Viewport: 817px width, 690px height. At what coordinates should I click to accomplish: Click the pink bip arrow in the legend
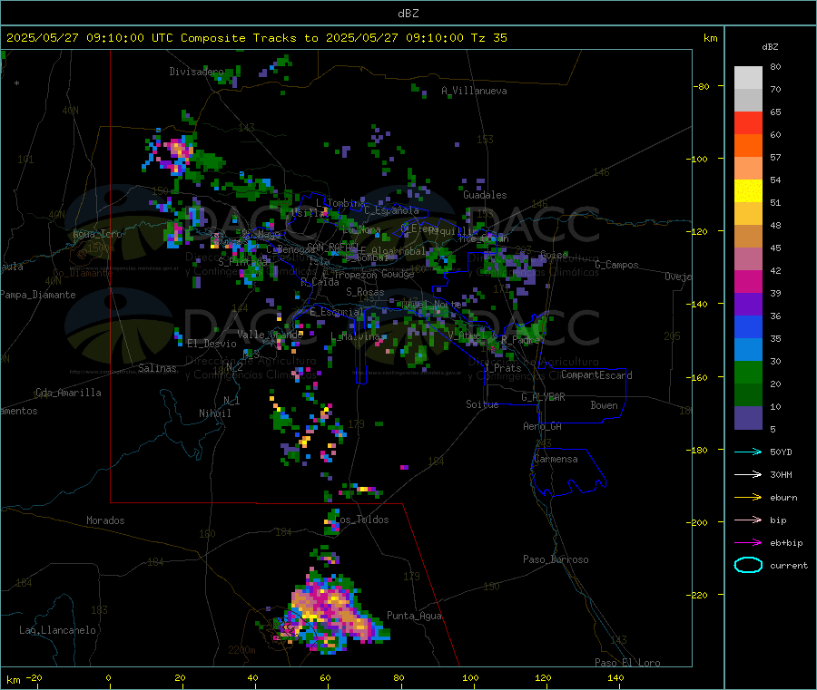click(x=748, y=520)
